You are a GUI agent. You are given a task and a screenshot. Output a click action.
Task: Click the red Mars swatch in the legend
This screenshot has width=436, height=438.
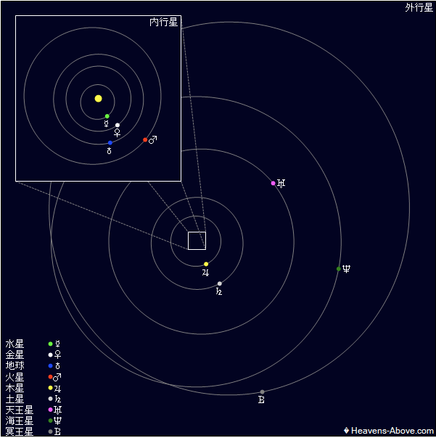pyautogui.click(x=51, y=377)
